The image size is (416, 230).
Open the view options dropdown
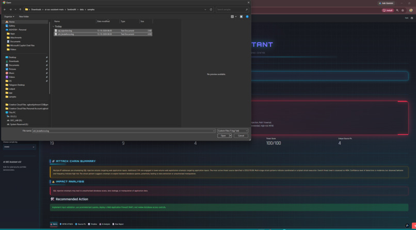pos(235,17)
